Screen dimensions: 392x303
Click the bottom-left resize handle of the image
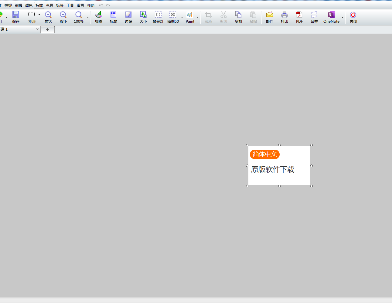click(x=247, y=186)
